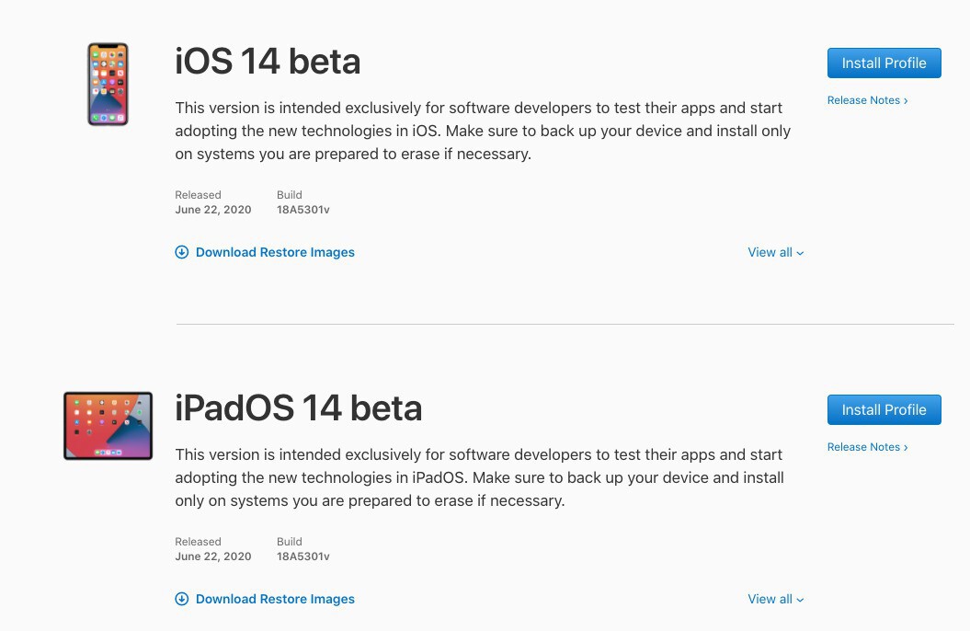The image size is (970, 631).
Task: Click the iPad device image
Action: click(108, 426)
